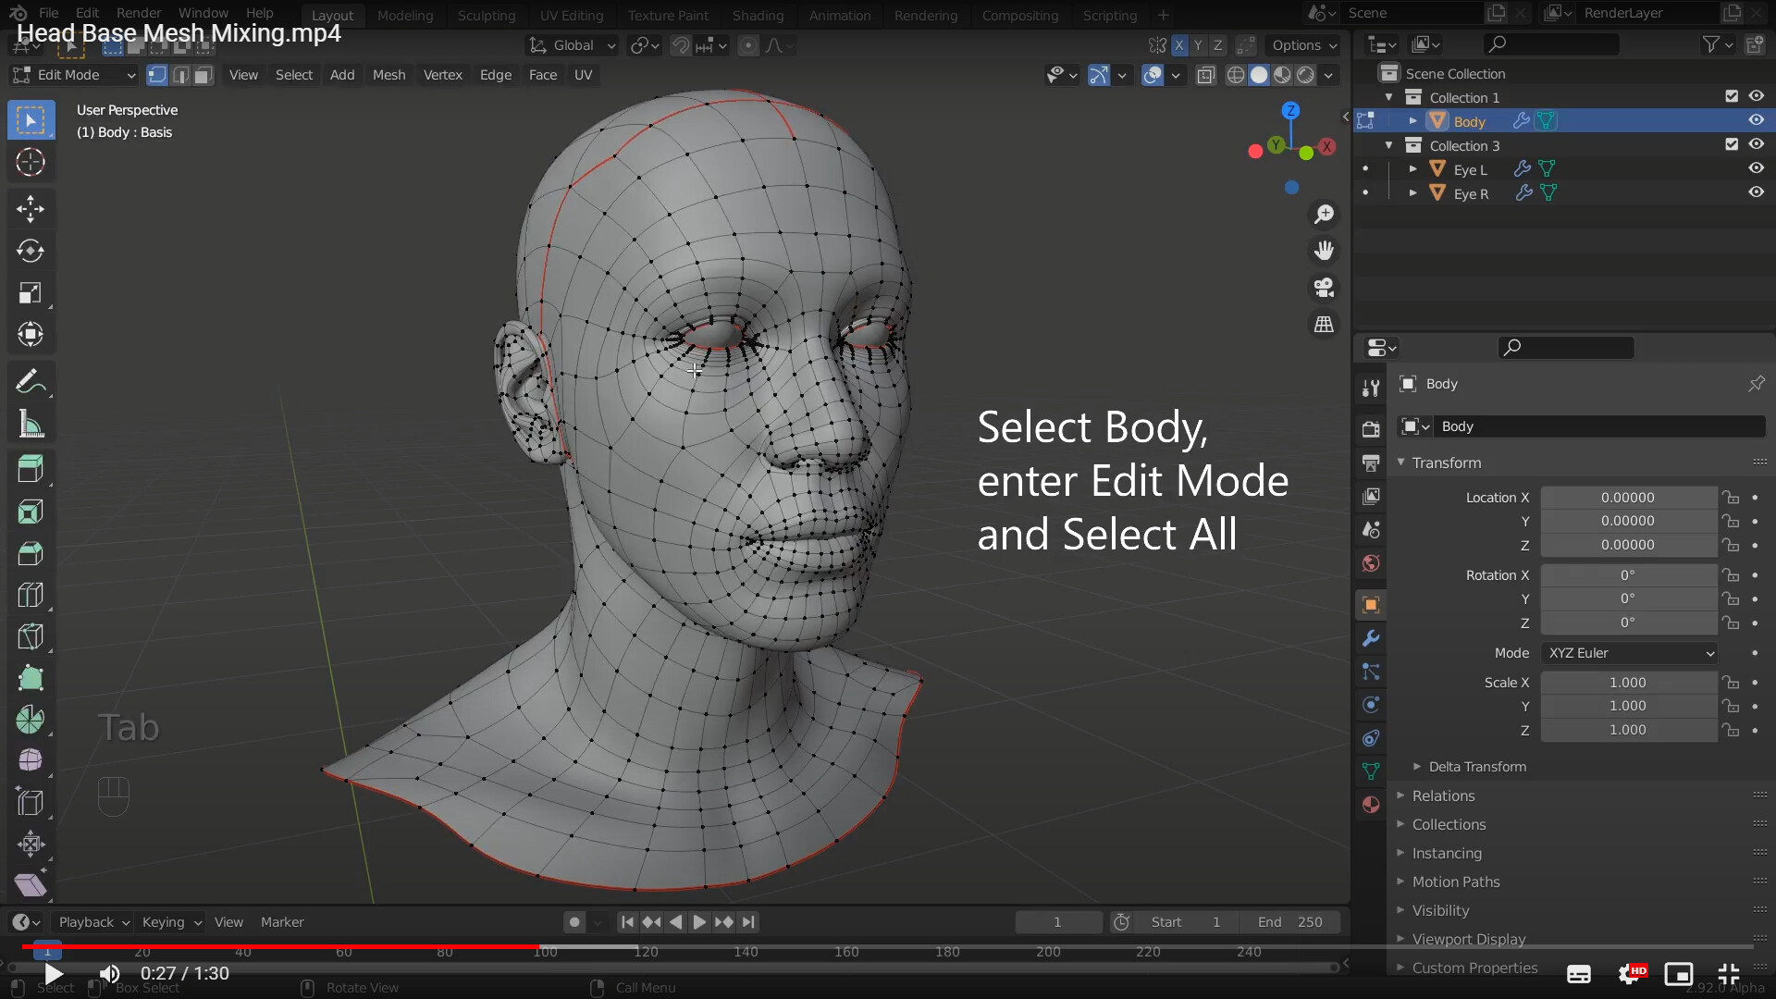1776x999 pixels.
Task: Expand the Relations panel
Action: click(x=1443, y=795)
